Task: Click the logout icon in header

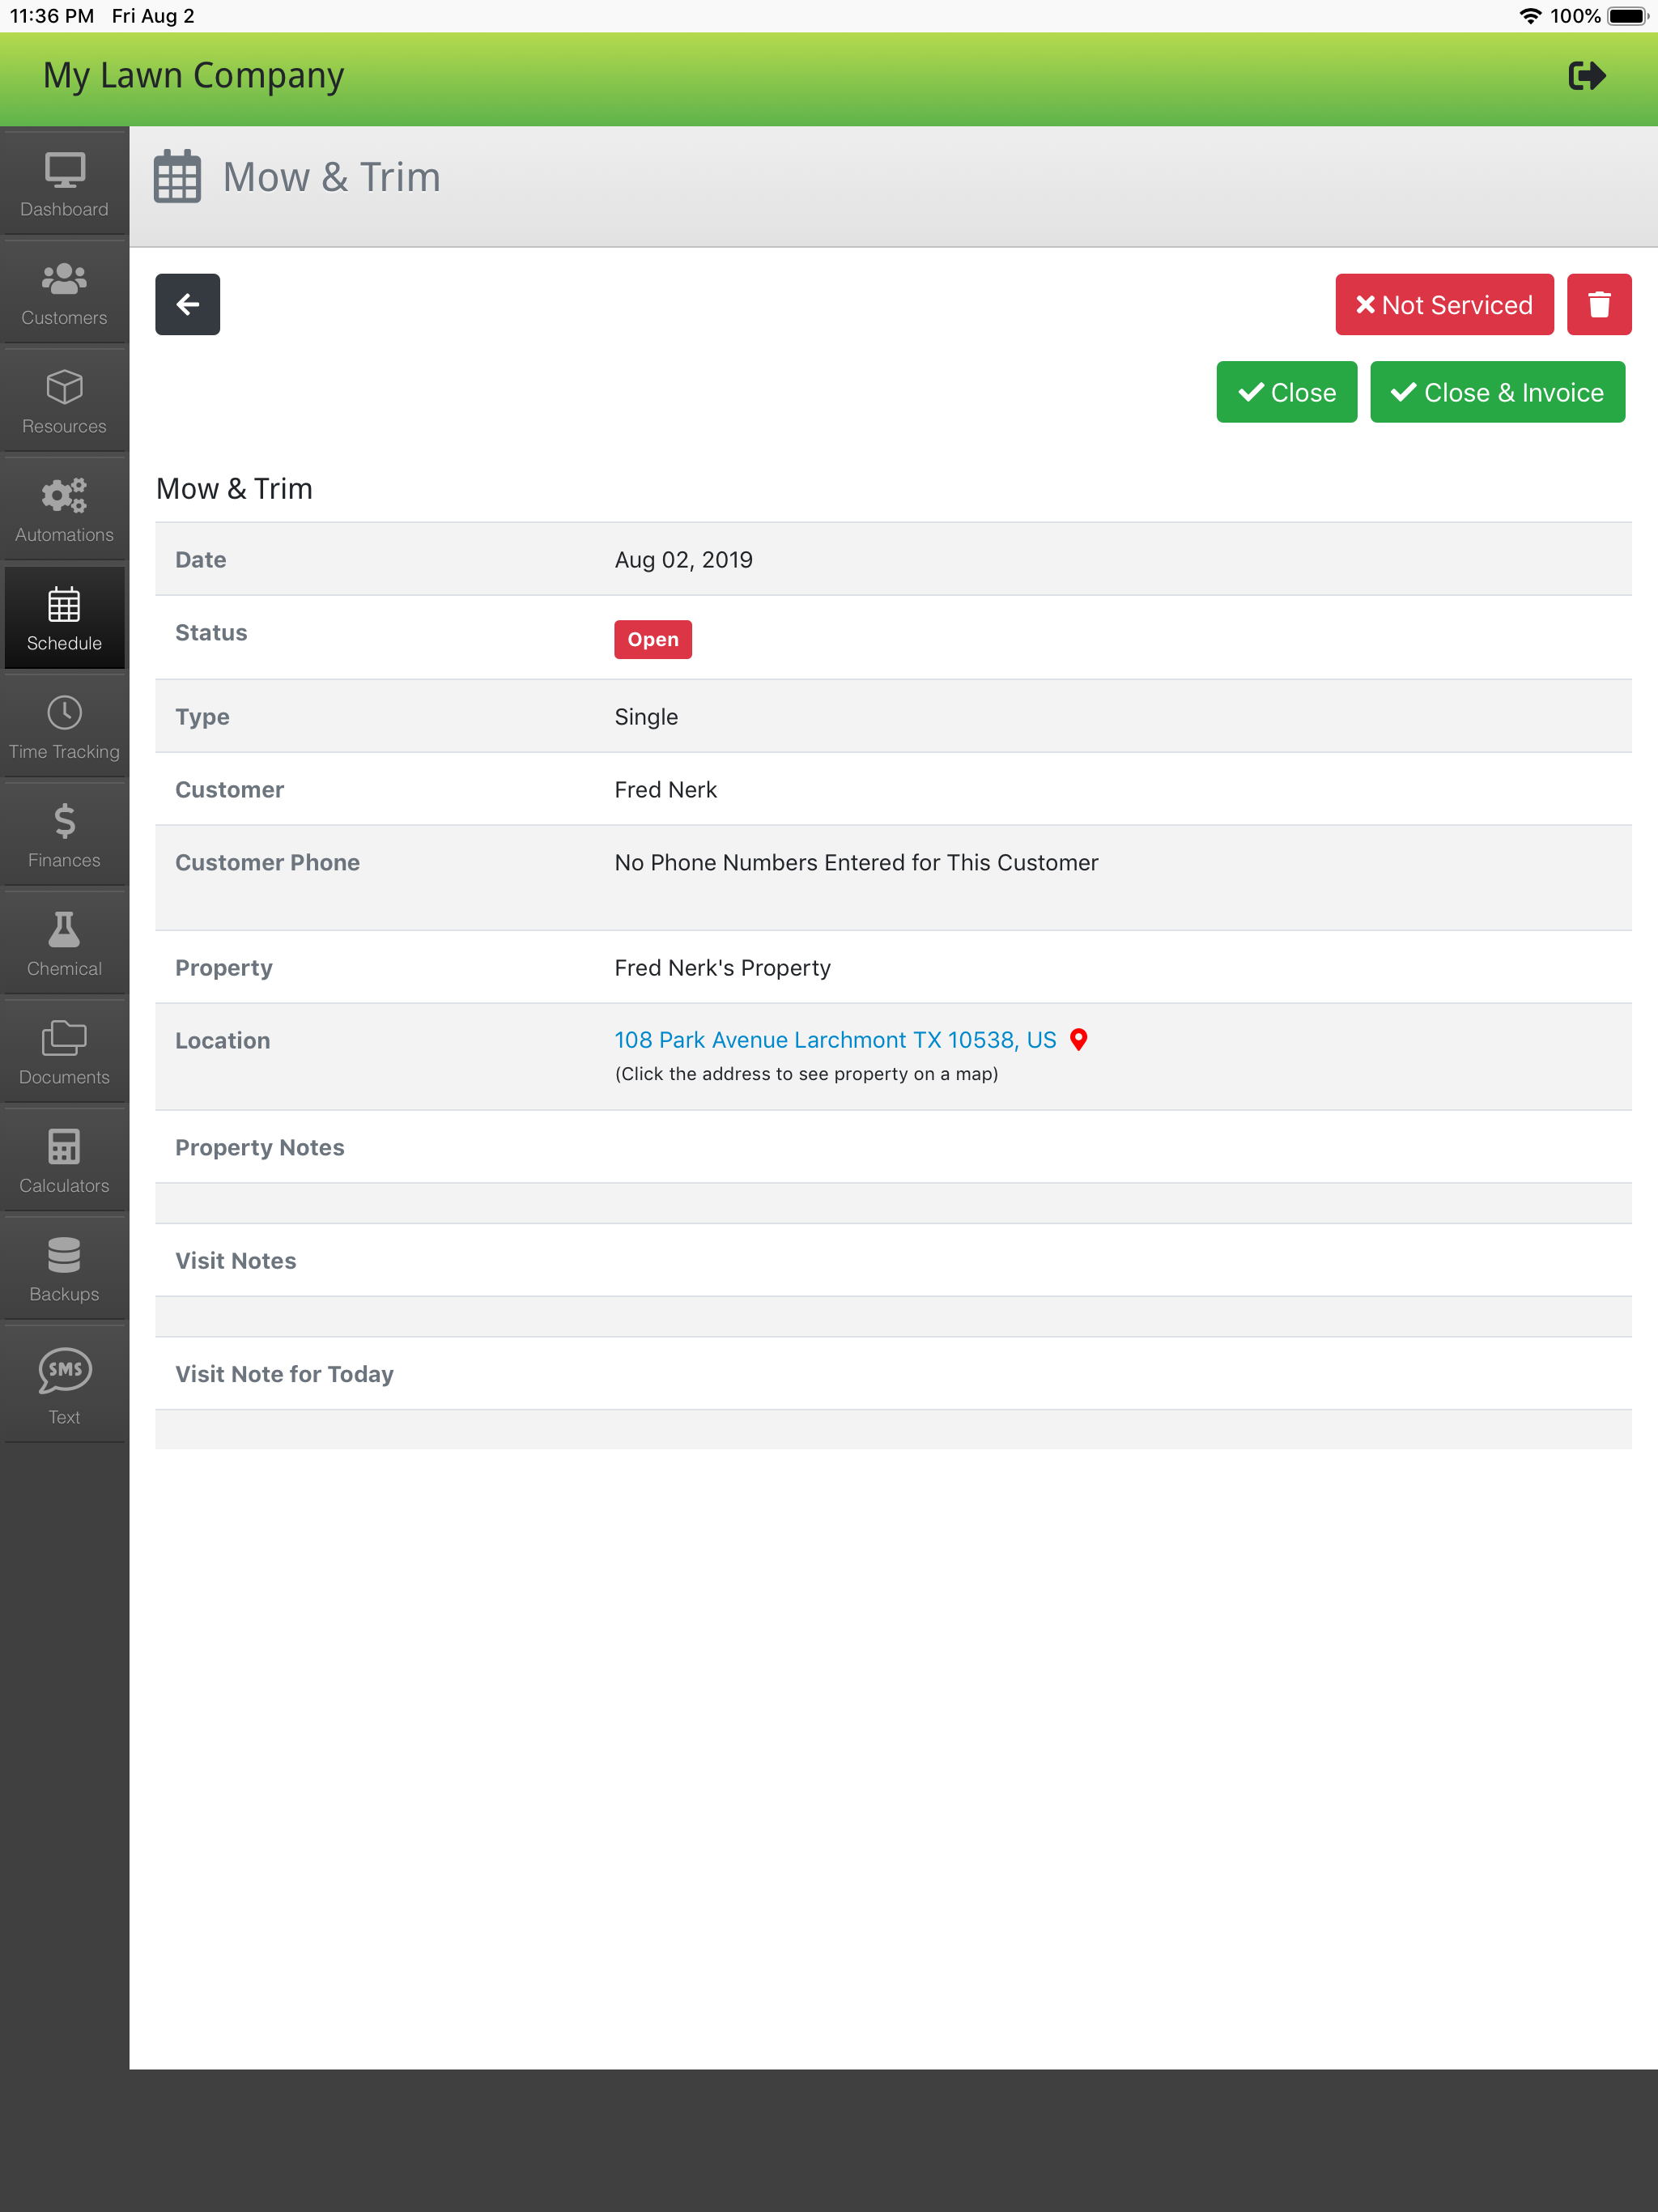Action: click(x=1586, y=76)
